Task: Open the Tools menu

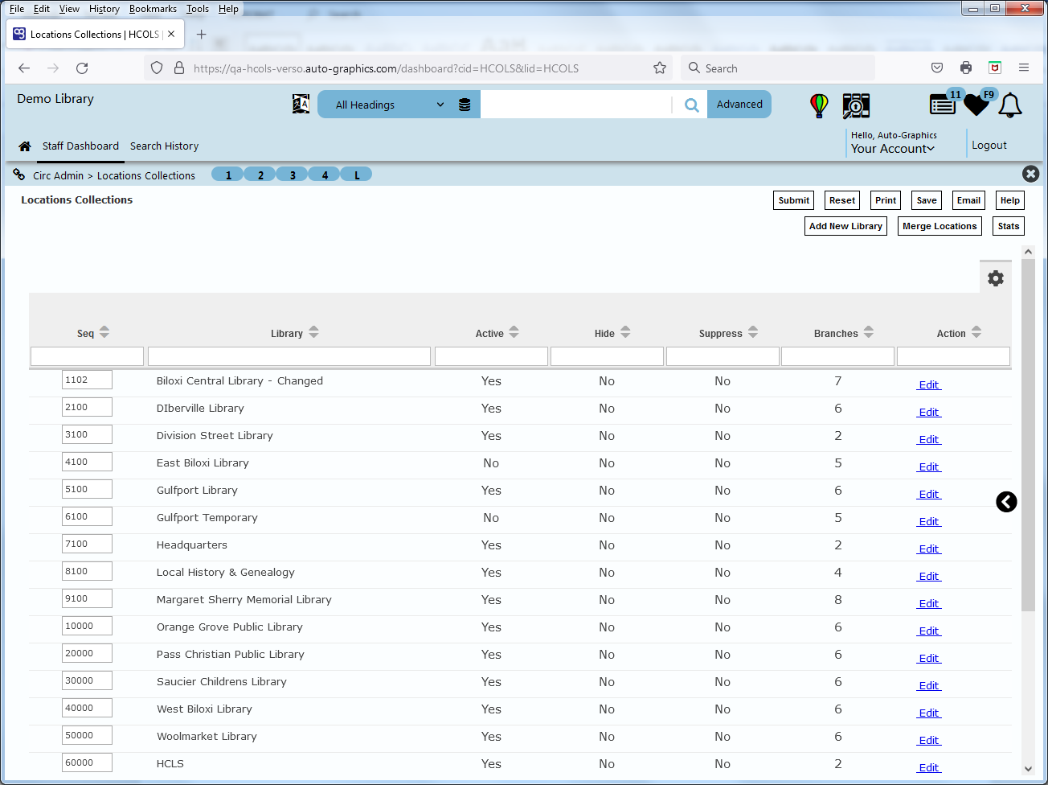Action: 197,9
